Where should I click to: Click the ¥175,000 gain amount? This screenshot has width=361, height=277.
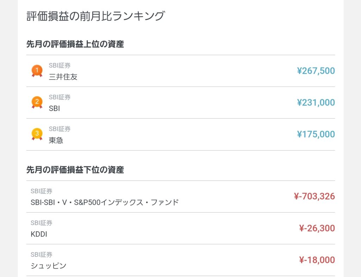[316, 135]
